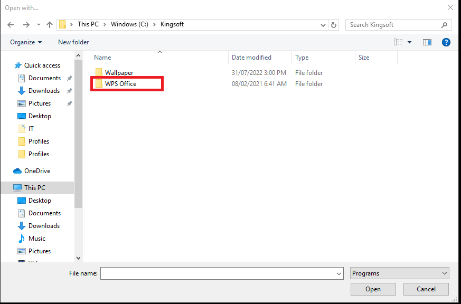Image resolution: width=461 pixels, height=304 pixels.
Task: Select Kingsoft in the address breadcrumb
Action: click(x=172, y=24)
